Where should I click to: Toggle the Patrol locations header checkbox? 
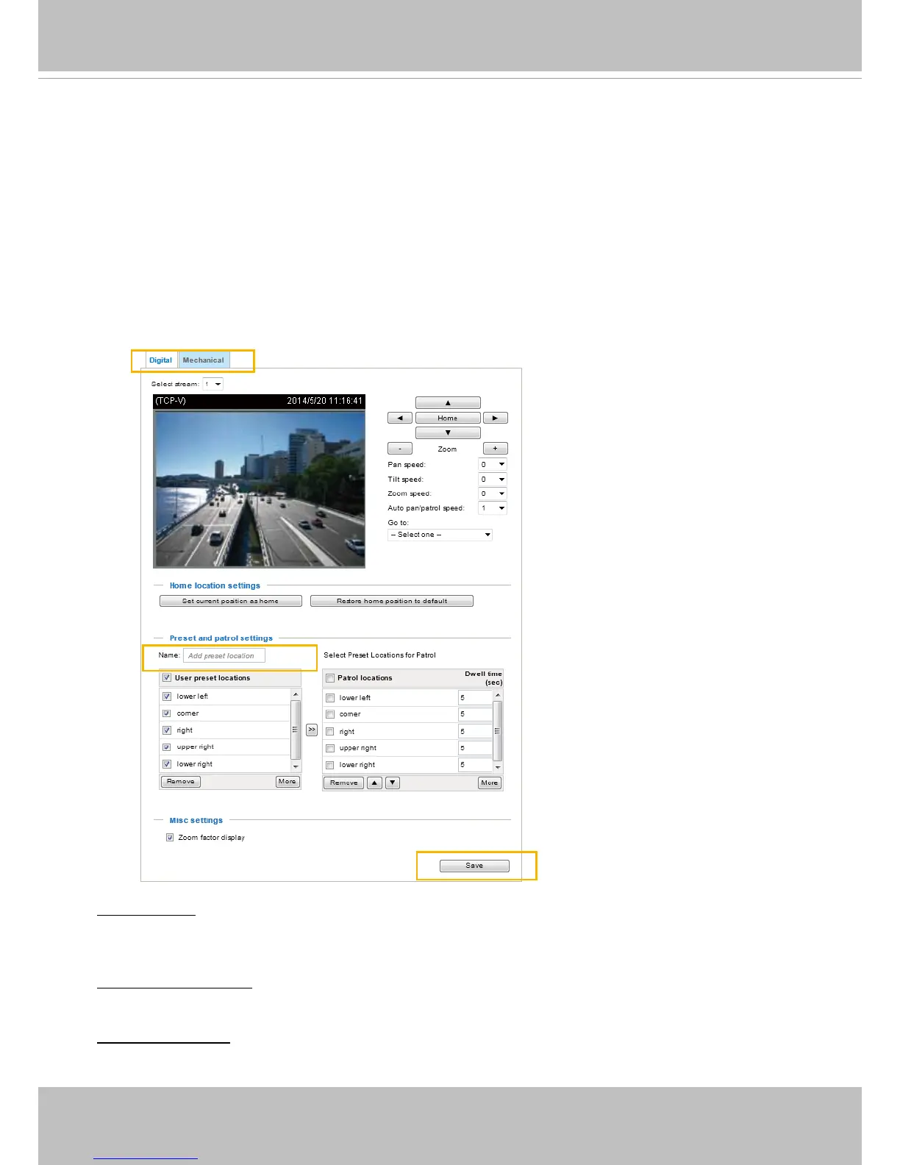[330, 678]
